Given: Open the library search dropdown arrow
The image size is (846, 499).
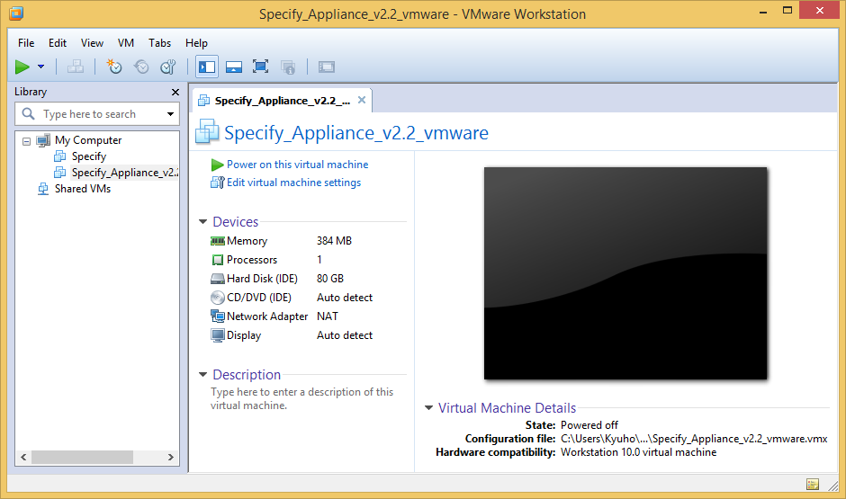Looking at the screenshot, I should pos(170,114).
